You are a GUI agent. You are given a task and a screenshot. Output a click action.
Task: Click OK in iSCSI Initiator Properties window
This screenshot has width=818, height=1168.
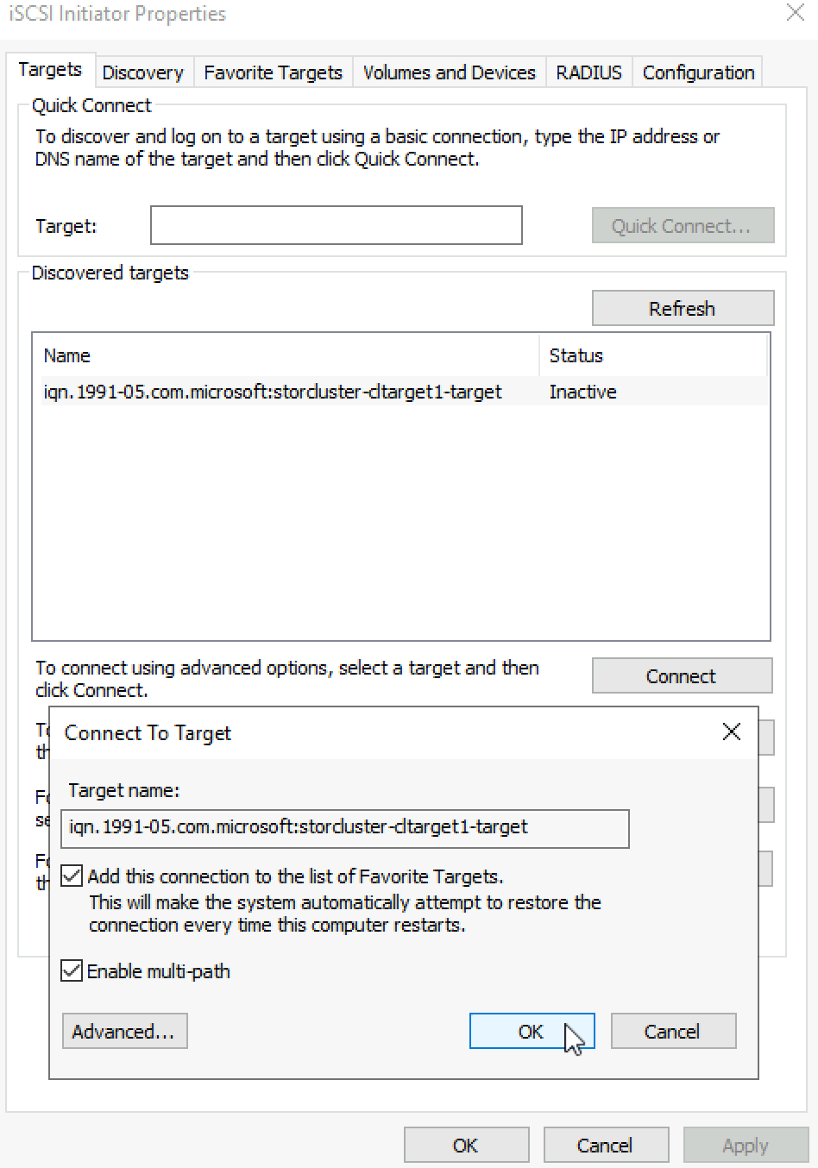[x=466, y=1146]
